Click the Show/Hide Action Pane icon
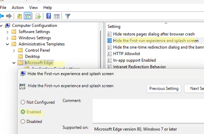204x134 pixels. (x=57, y=16)
